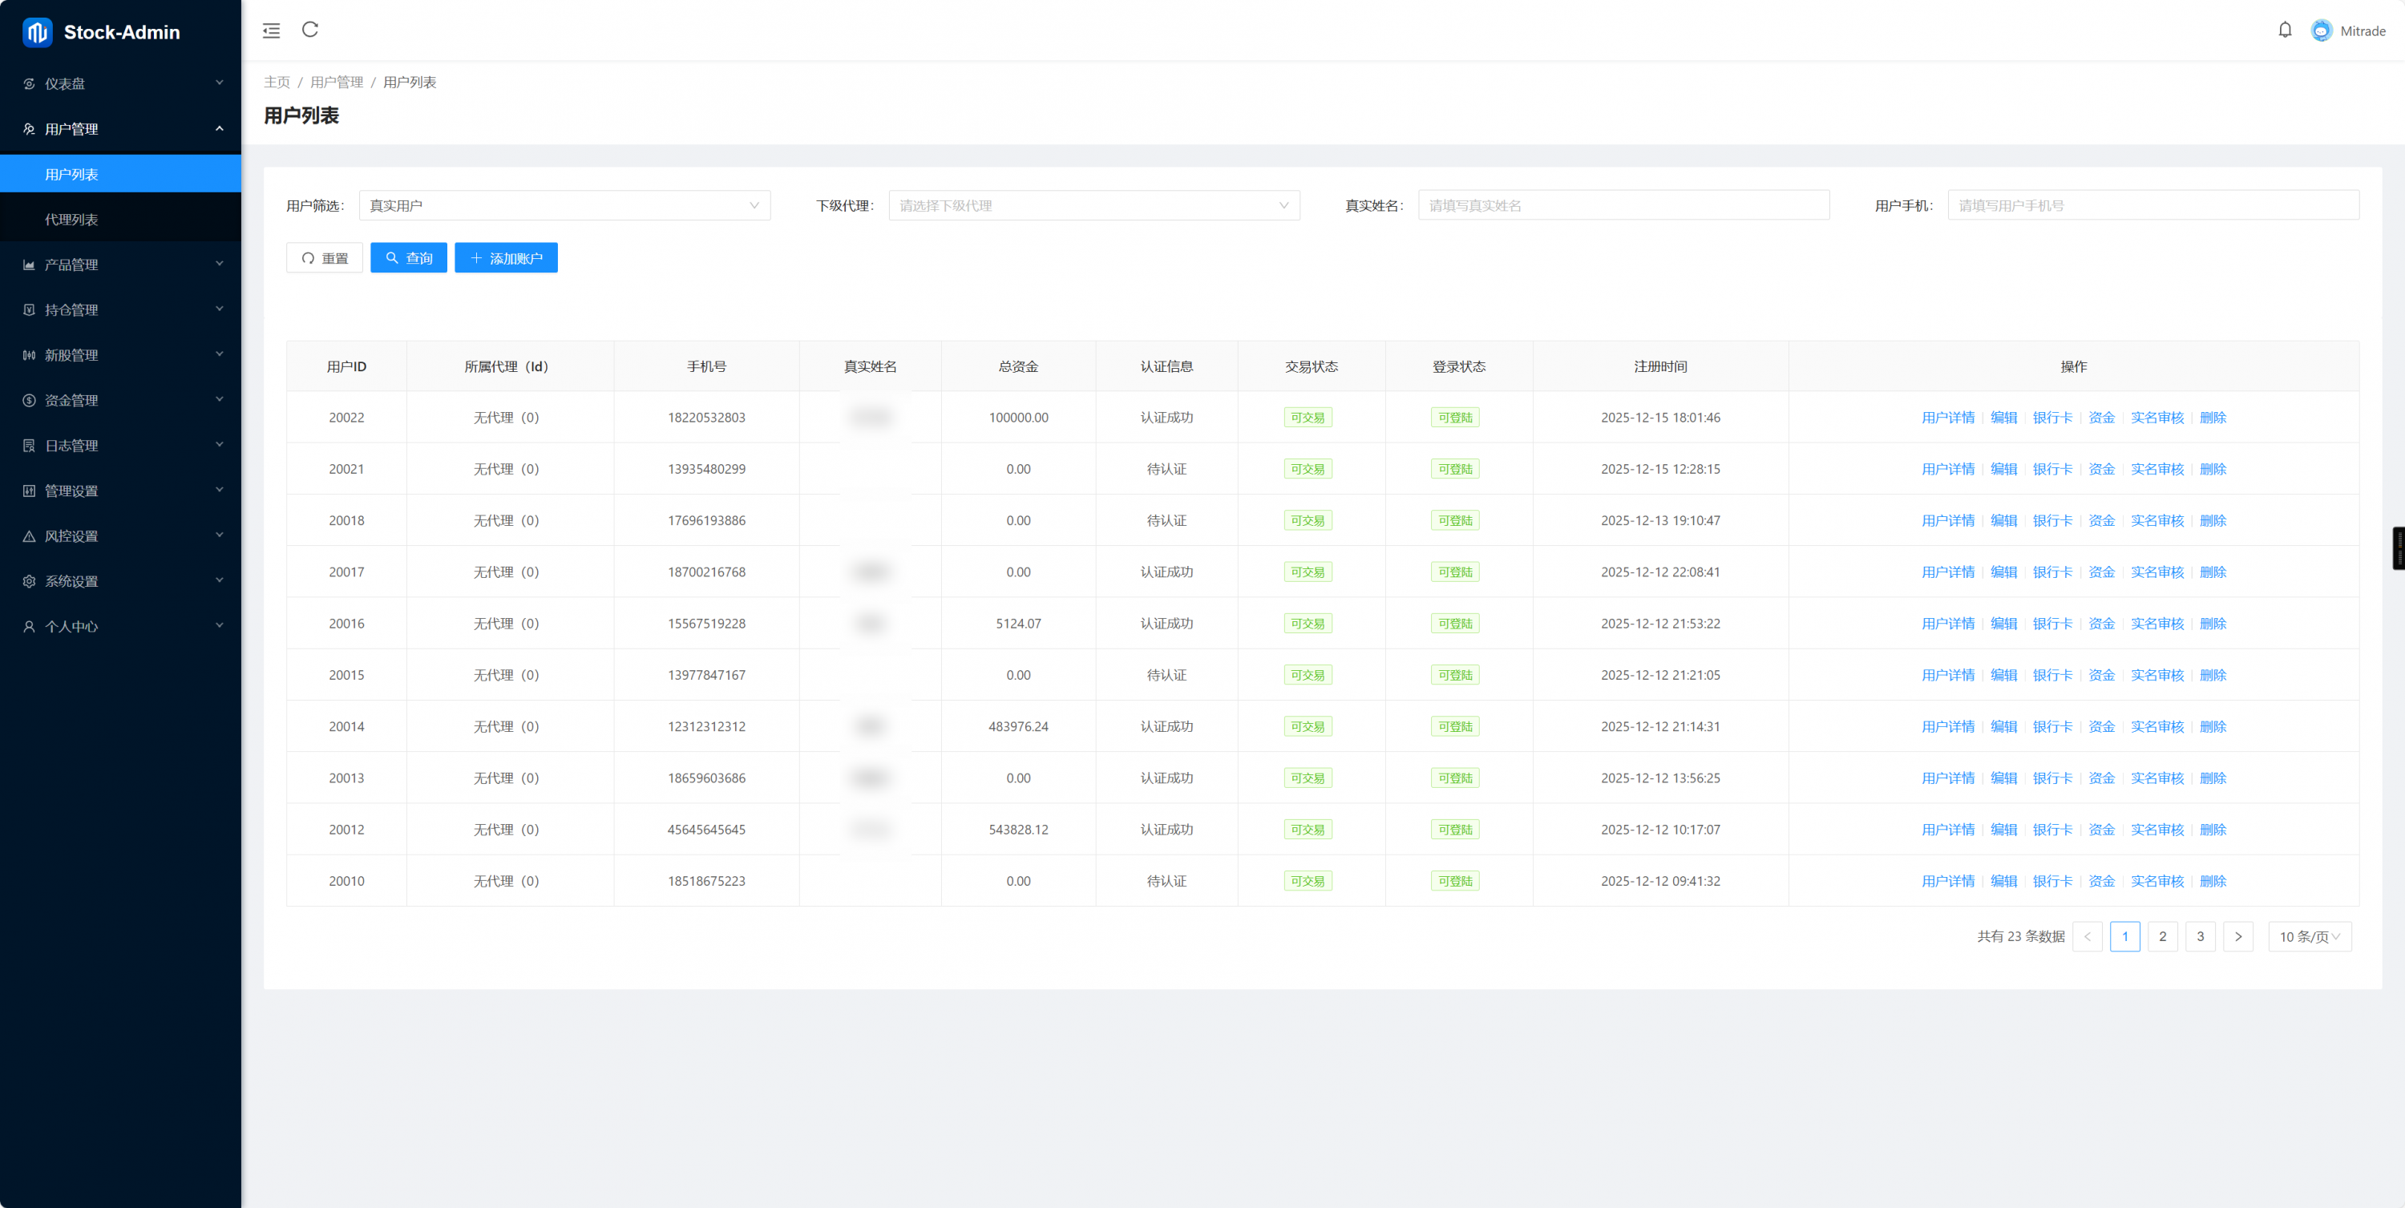Open the 用户筛选 dropdown
Viewport: 2405px width, 1208px height.
(x=564, y=205)
